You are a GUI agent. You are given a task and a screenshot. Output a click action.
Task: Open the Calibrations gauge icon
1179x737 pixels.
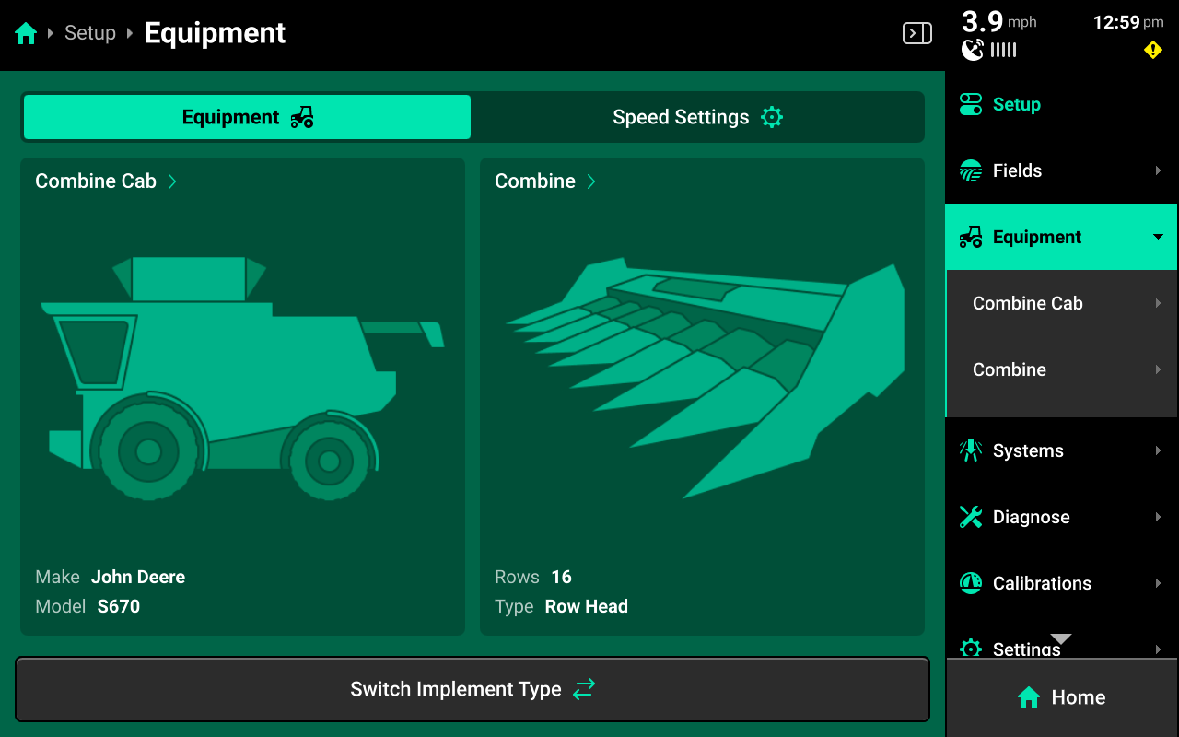pyautogui.click(x=971, y=583)
